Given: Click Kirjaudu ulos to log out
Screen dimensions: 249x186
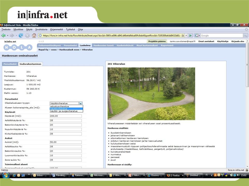Looking at the screenshot, I should point(238,41).
